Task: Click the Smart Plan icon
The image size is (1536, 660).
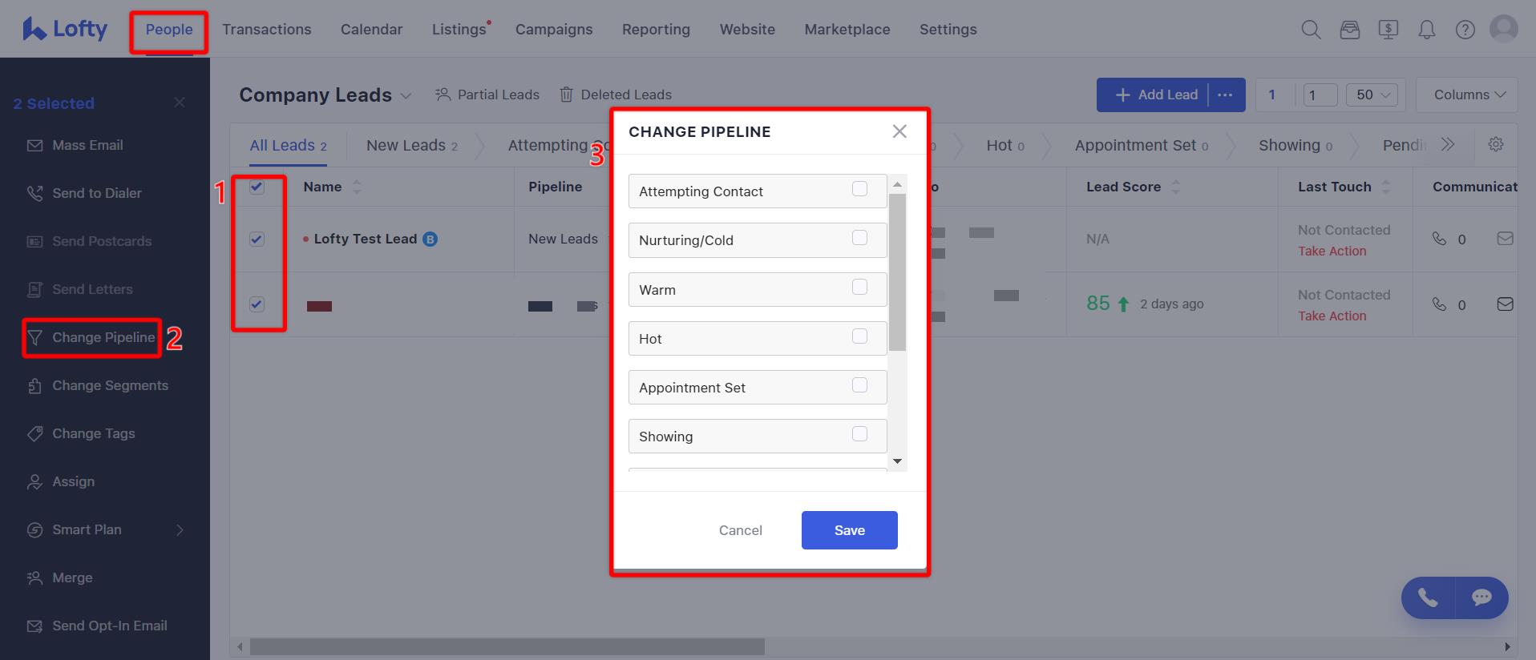Action: pos(34,530)
